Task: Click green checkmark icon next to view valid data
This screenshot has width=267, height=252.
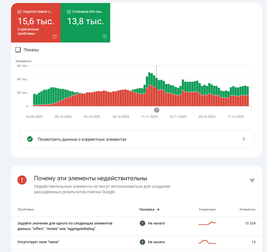Action: (30, 139)
